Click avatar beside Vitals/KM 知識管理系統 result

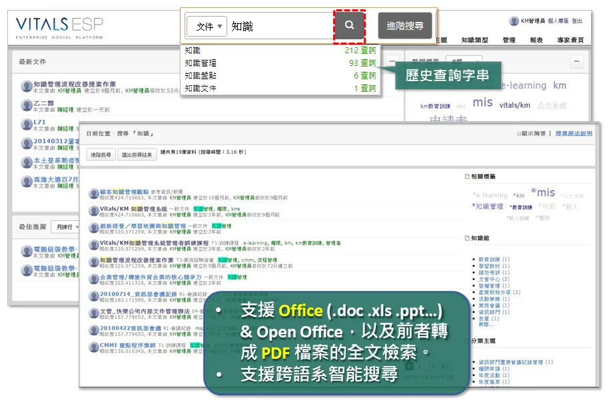(x=93, y=211)
